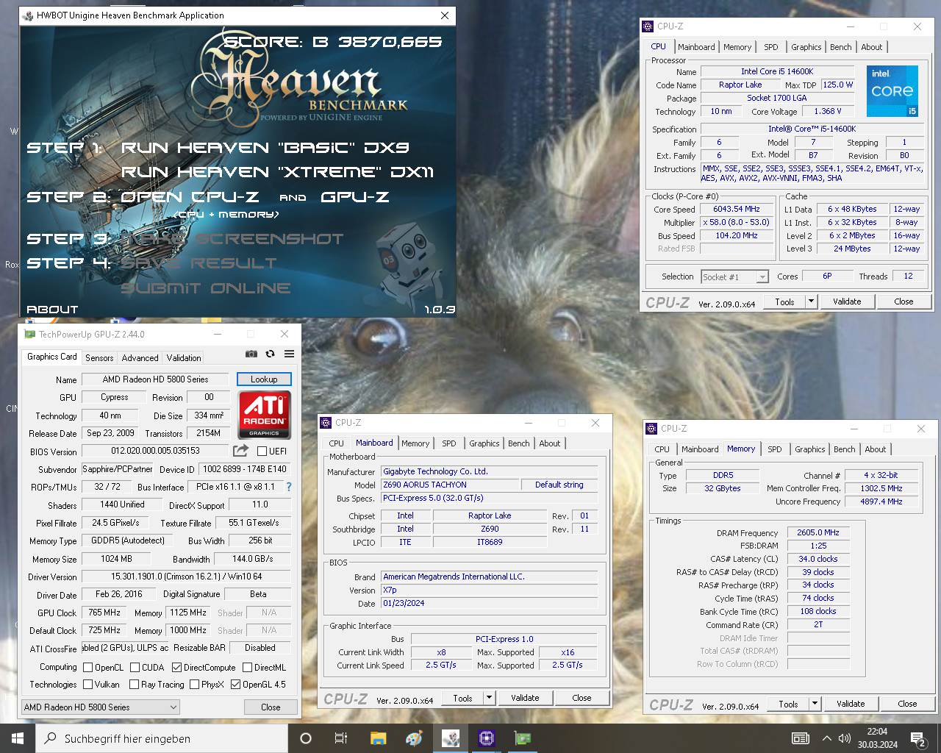Open the AMD Radeon HD 5800 Series dropdown
This screenshot has width=941, height=753.
(101, 707)
